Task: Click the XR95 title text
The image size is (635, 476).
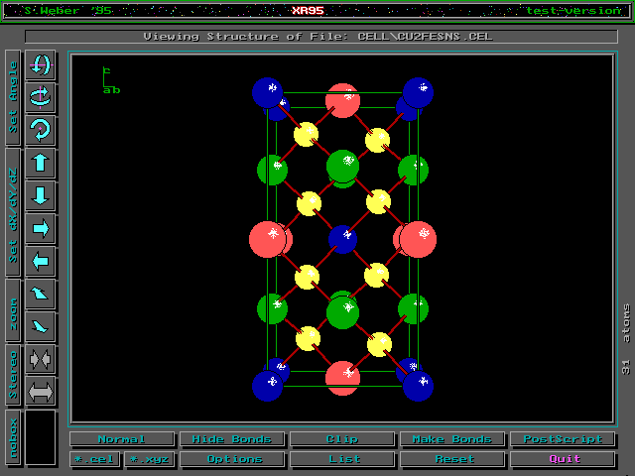Action: (x=308, y=11)
